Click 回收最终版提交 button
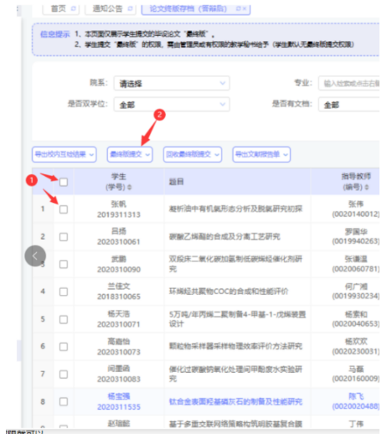This screenshot has height=434, width=387. tap(193, 154)
